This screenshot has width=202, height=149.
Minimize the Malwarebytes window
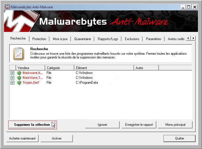click(x=183, y=7)
